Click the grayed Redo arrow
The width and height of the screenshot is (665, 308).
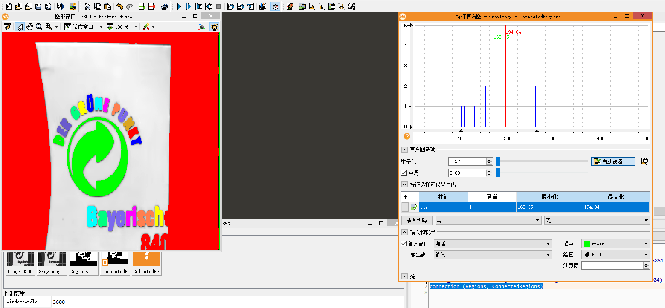130,6
